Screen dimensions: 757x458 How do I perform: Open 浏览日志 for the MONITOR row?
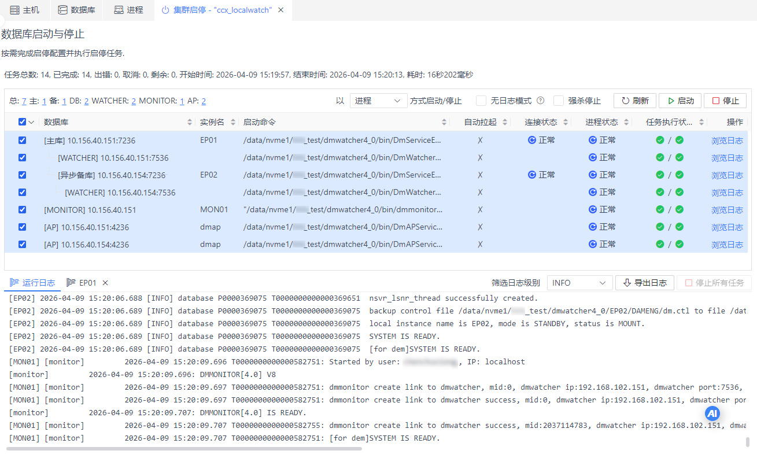[727, 210]
